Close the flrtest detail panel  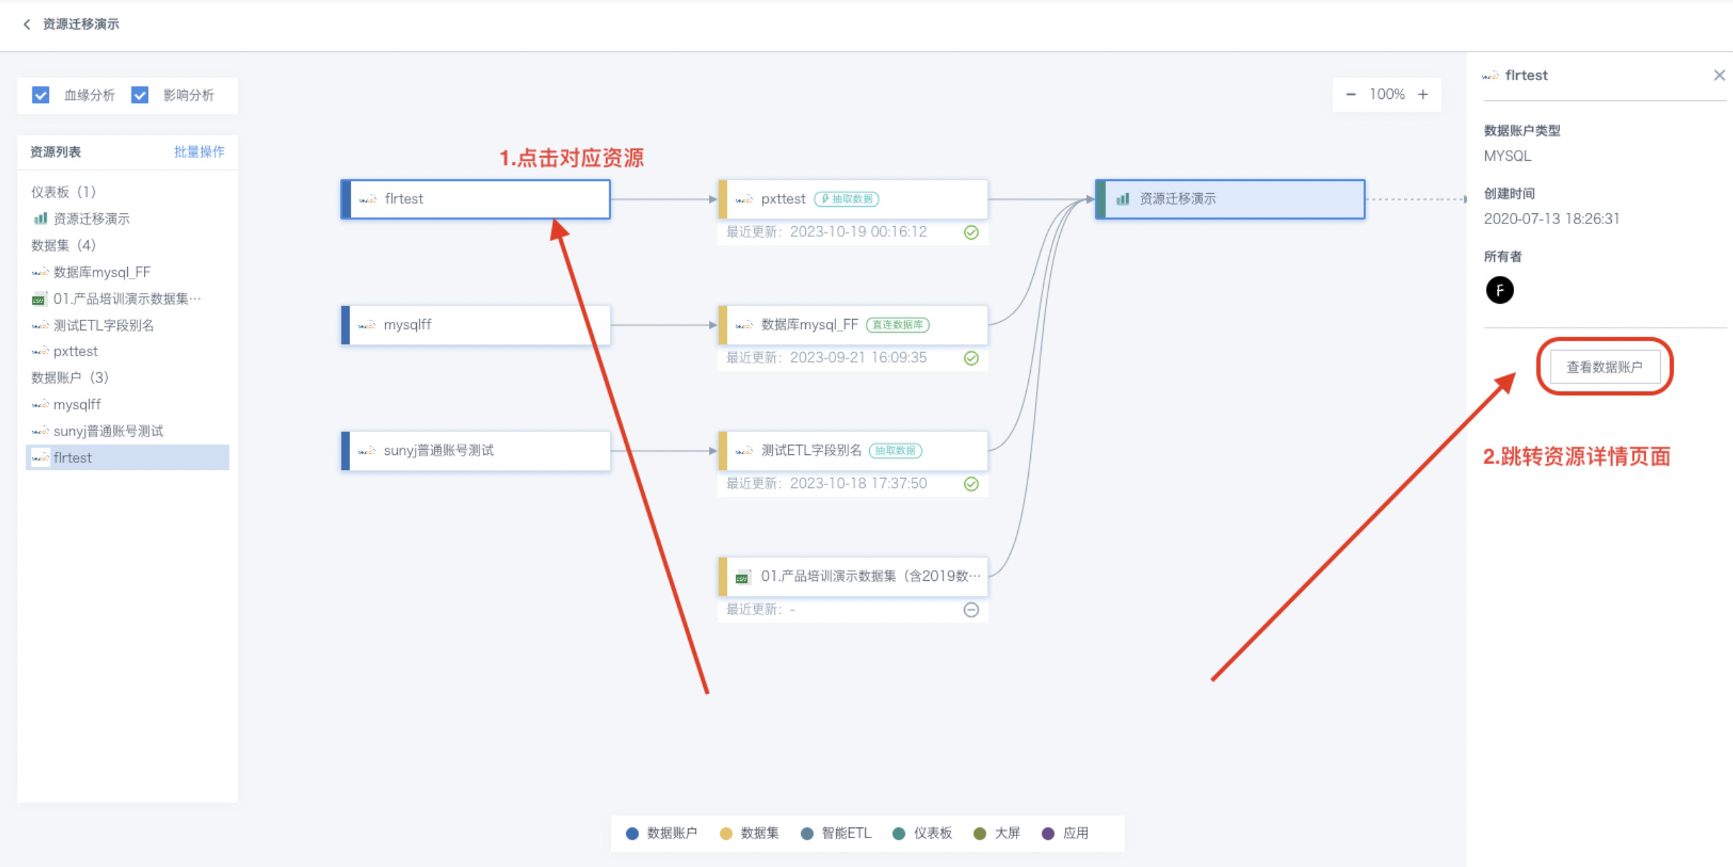(1719, 75)
